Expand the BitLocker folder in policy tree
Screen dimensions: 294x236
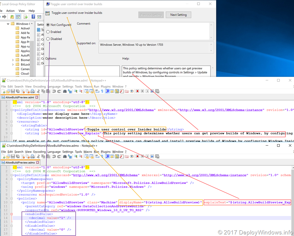[13, 65]
